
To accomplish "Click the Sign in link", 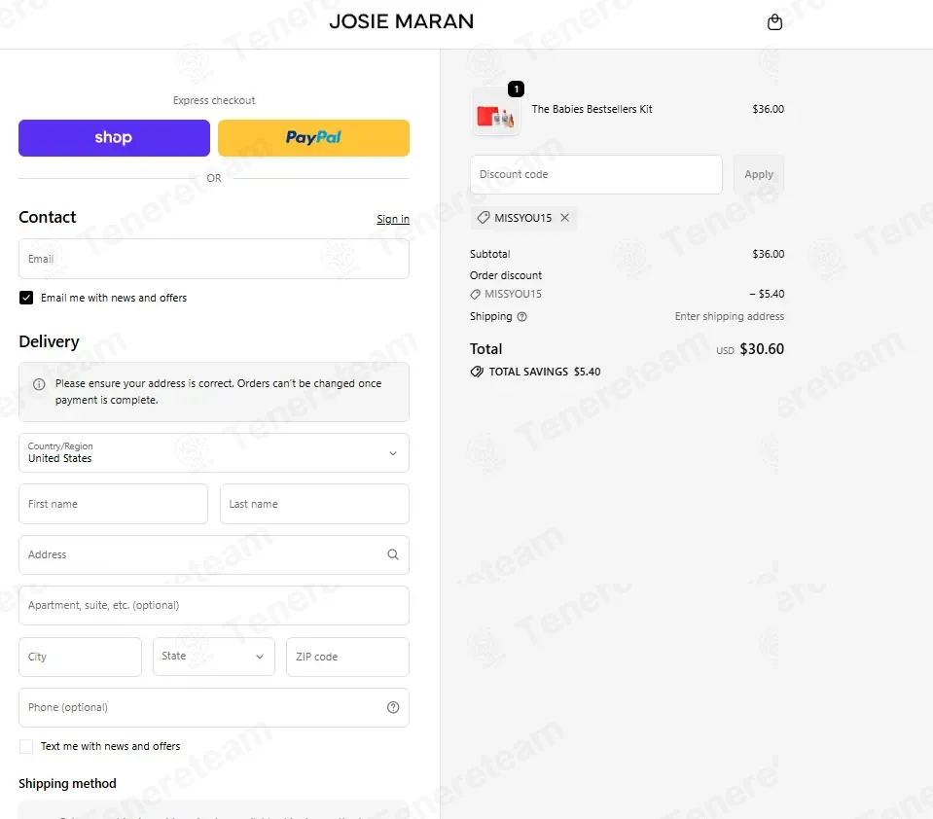I will [393, 219].
